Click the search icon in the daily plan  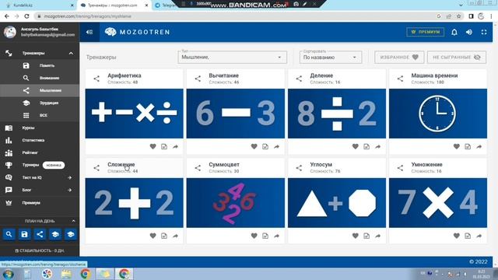click(x=9, y=234)
